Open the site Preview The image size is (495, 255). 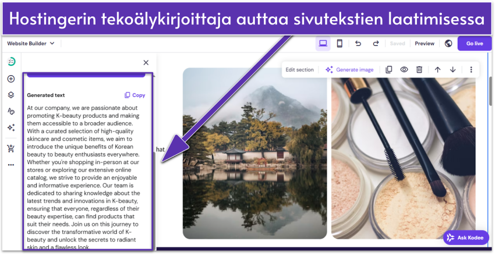pos(425,44)
